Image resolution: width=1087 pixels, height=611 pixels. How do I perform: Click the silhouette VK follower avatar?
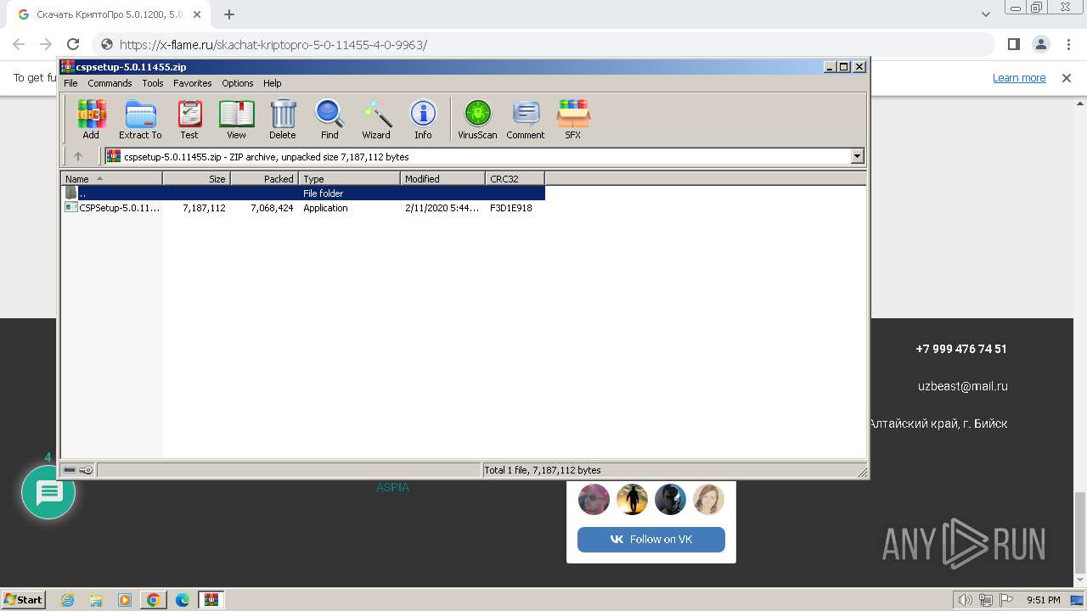(632, 500)
